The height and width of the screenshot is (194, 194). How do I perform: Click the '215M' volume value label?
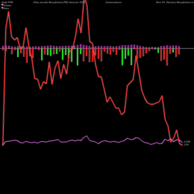tap(187, 142)
